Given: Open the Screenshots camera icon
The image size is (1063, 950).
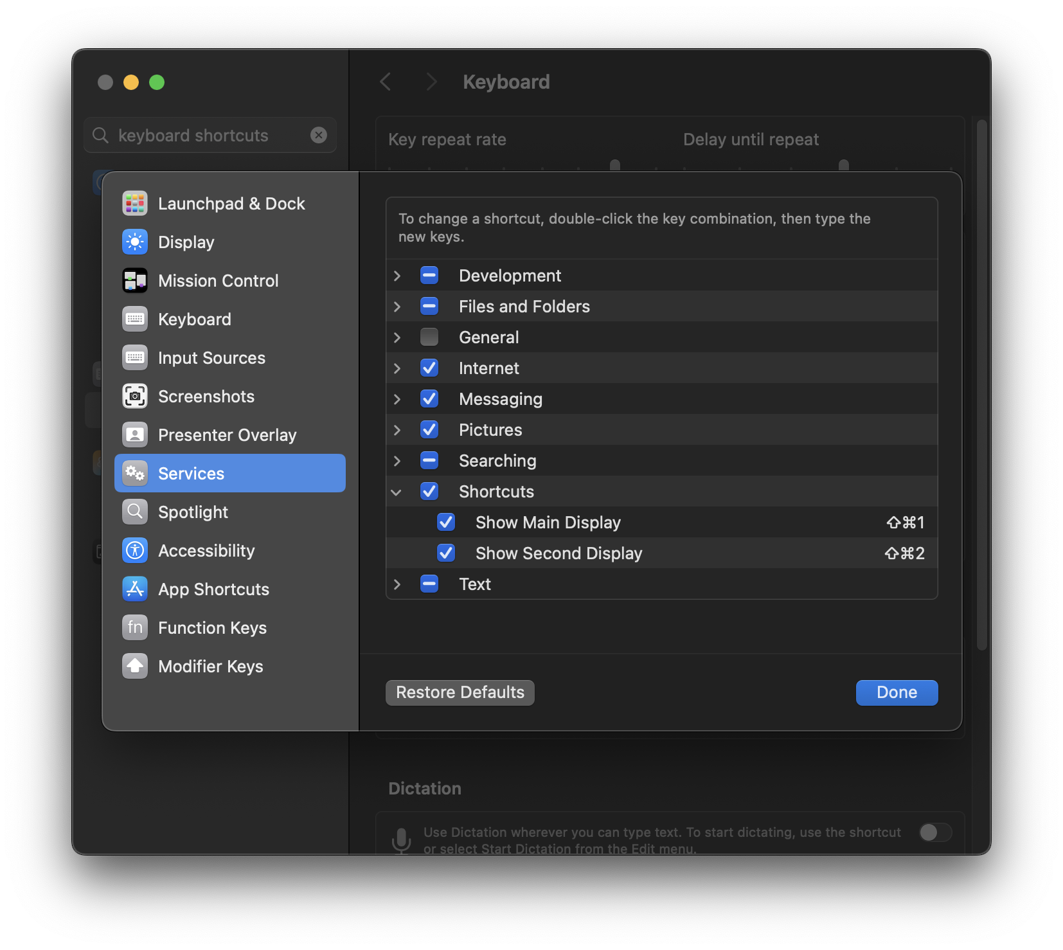Looking at the screenshot, I should 135,397.
